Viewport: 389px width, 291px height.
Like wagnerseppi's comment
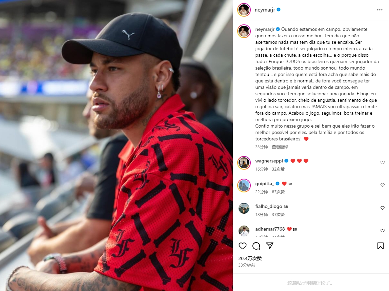pos(382,162)
